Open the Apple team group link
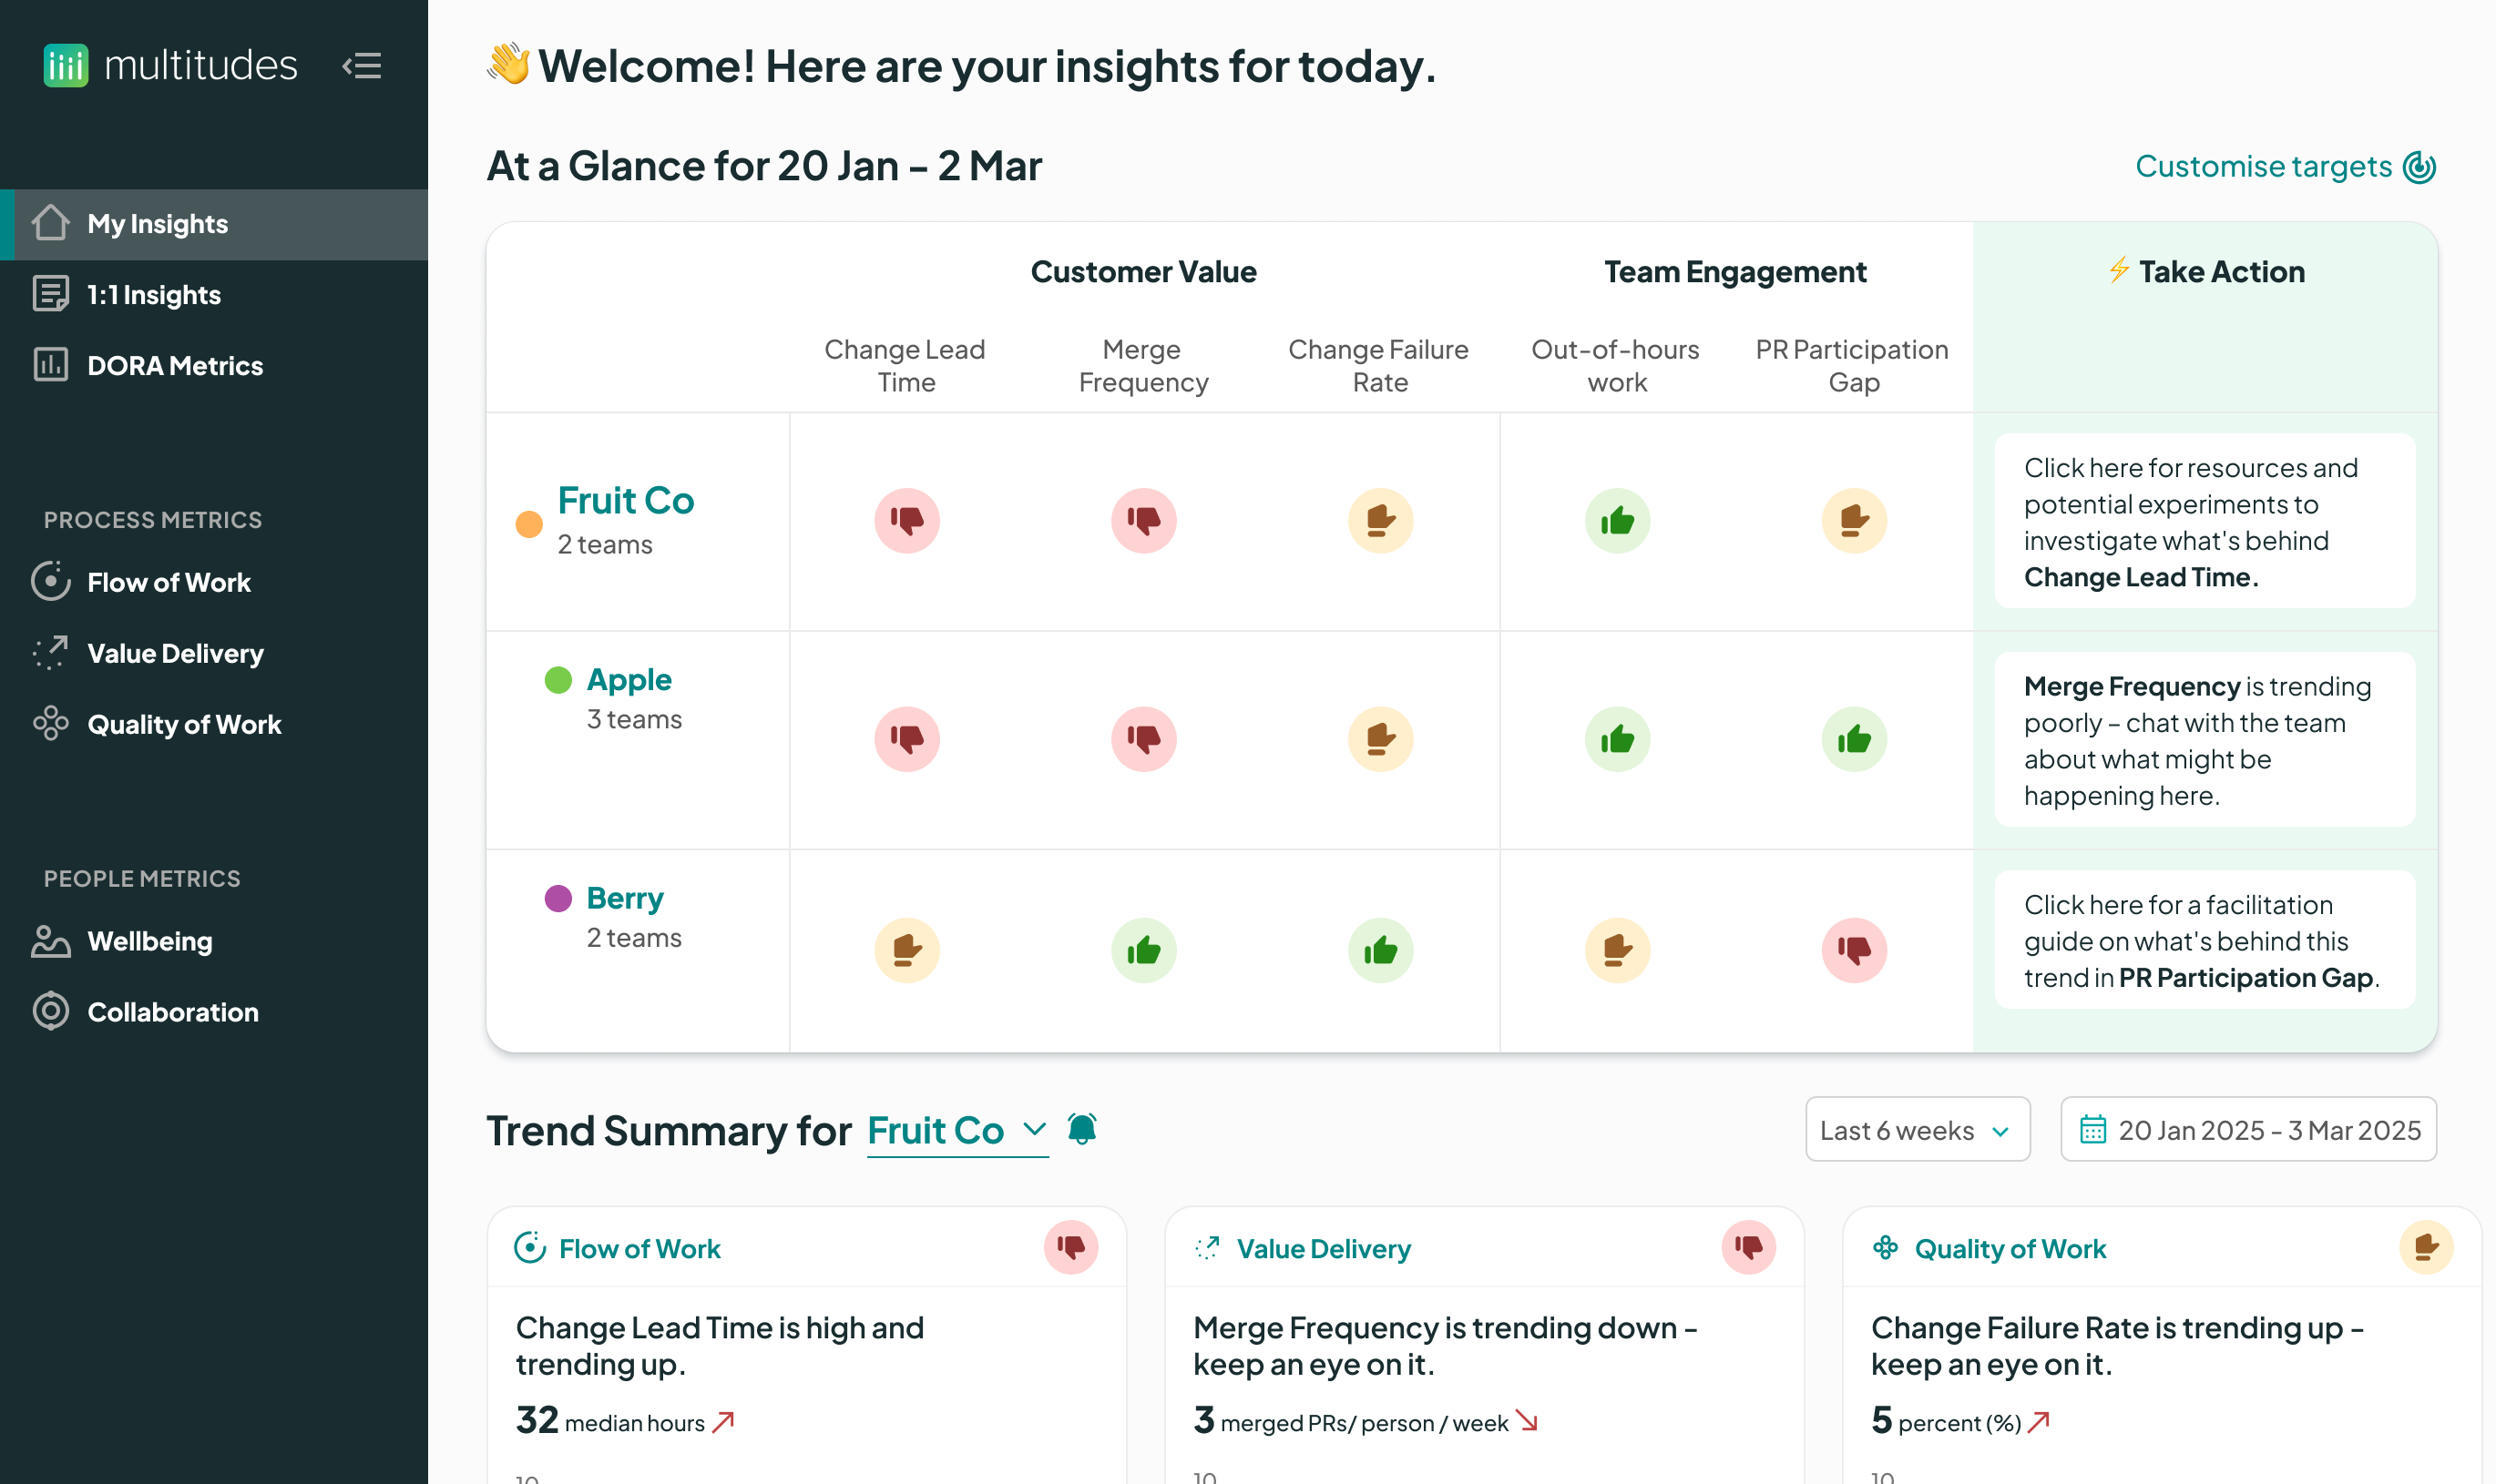2496x1484 pixels. 629,679
